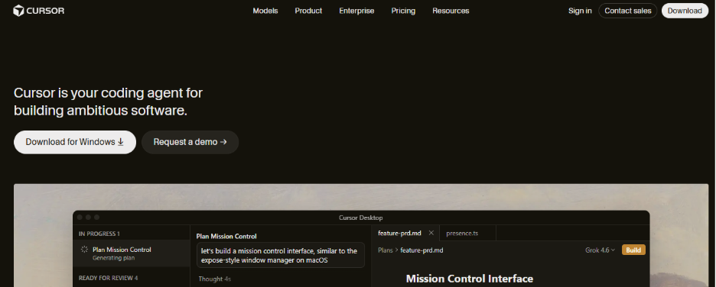Click Request a demo button
Screen dimensions: 716x287
190,142
